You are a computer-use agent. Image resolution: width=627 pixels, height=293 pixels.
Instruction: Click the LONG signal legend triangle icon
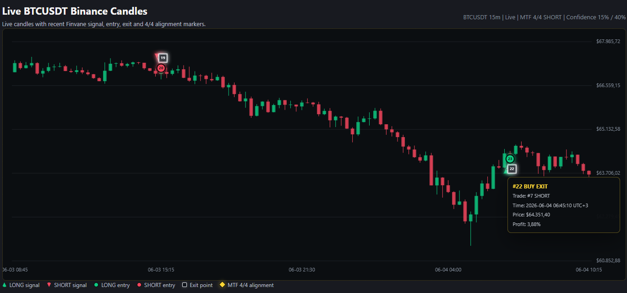click(4, 285)
